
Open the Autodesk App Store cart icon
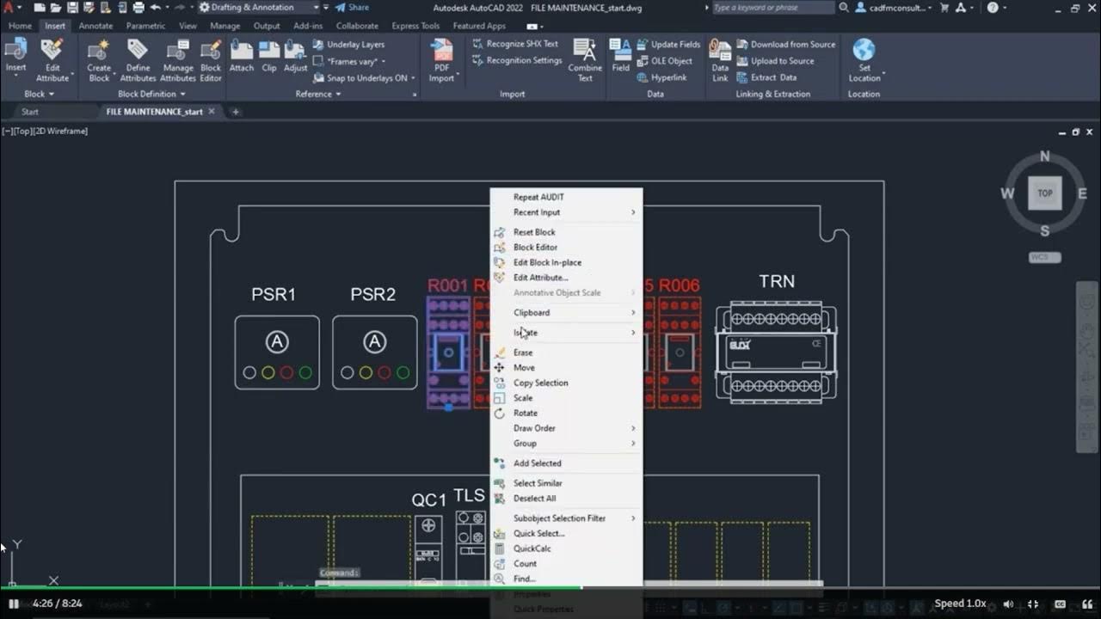point(945,8)
